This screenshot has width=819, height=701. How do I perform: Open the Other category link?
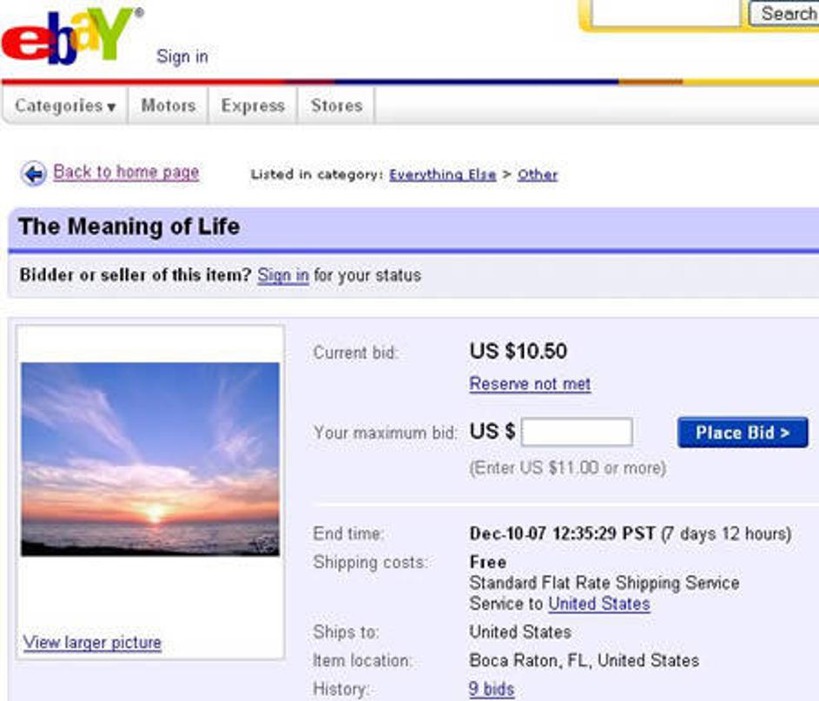click(538, 175)
